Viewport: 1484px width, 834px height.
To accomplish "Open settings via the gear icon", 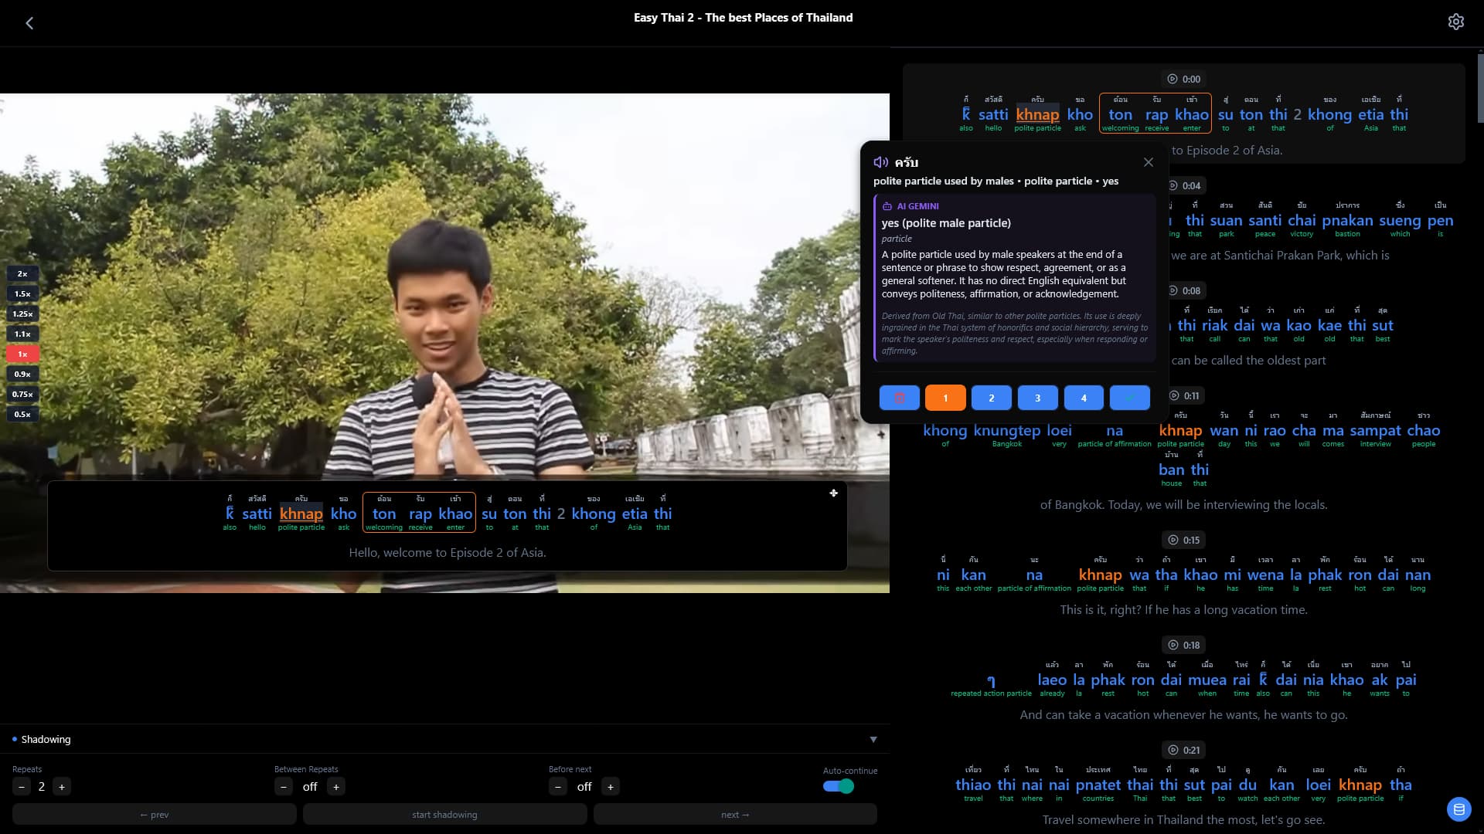I will 1455,22.
